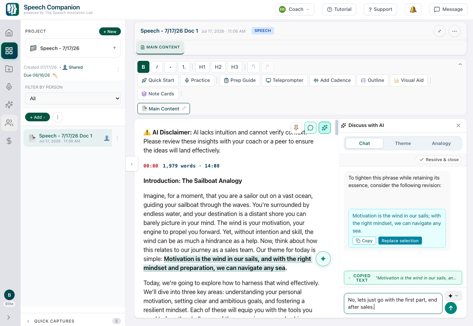Image resolution: width=473 pixels, height=326 pixels.
Task: Copy the suggested revision
Action: point(364,241)
